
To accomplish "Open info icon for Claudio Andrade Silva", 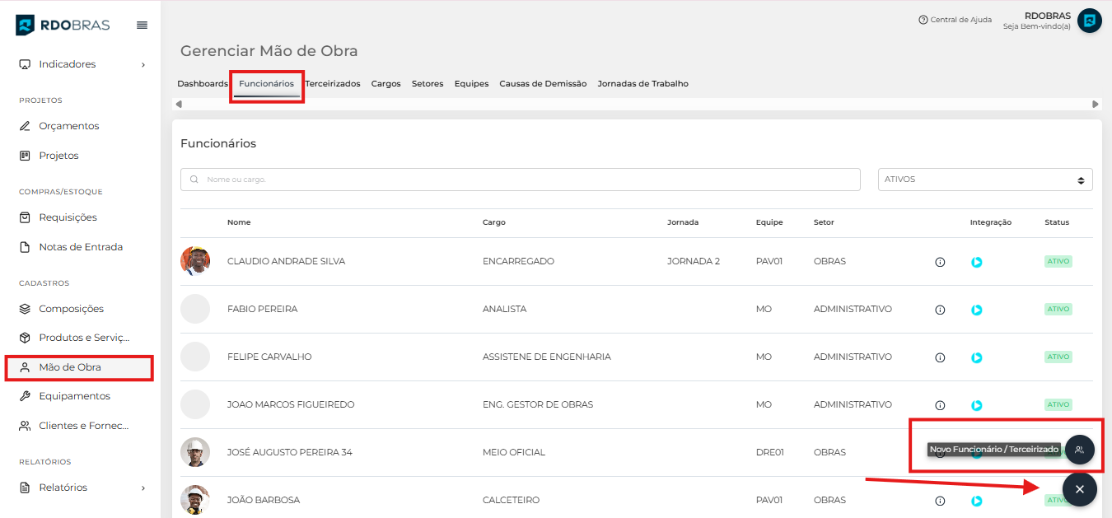I will [940, 262].
